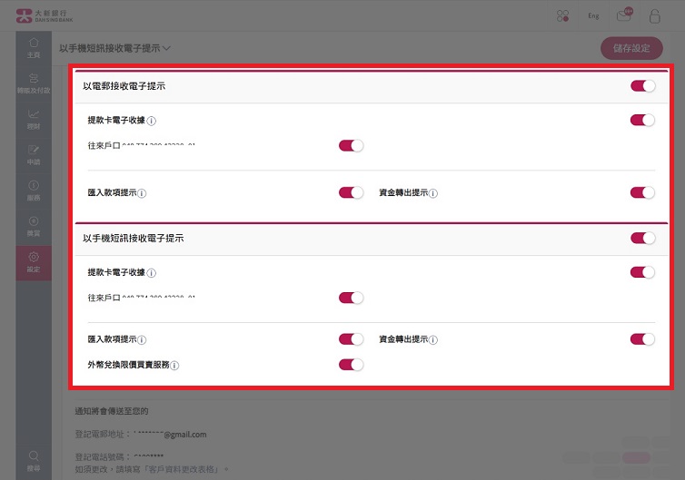Click info icon beside email 提款卡電子收據
Viewport: 685px width, 480px height.
click(x=151, y=122)
